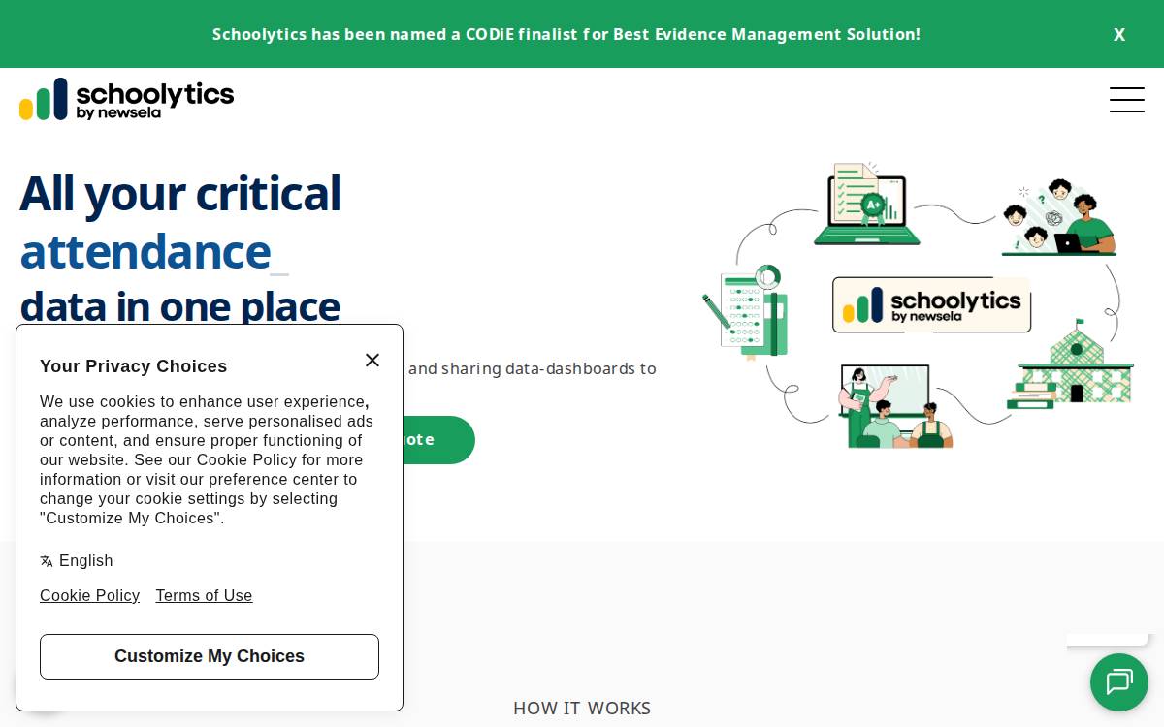Viewport: 1164px width, 727px height.
Task: Open the Cookie Policy link
Action: coord(89,596)
